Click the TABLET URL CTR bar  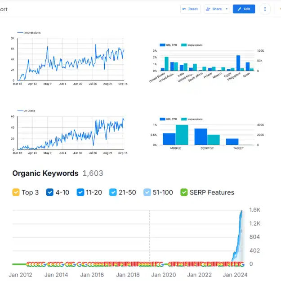[232, 142]
